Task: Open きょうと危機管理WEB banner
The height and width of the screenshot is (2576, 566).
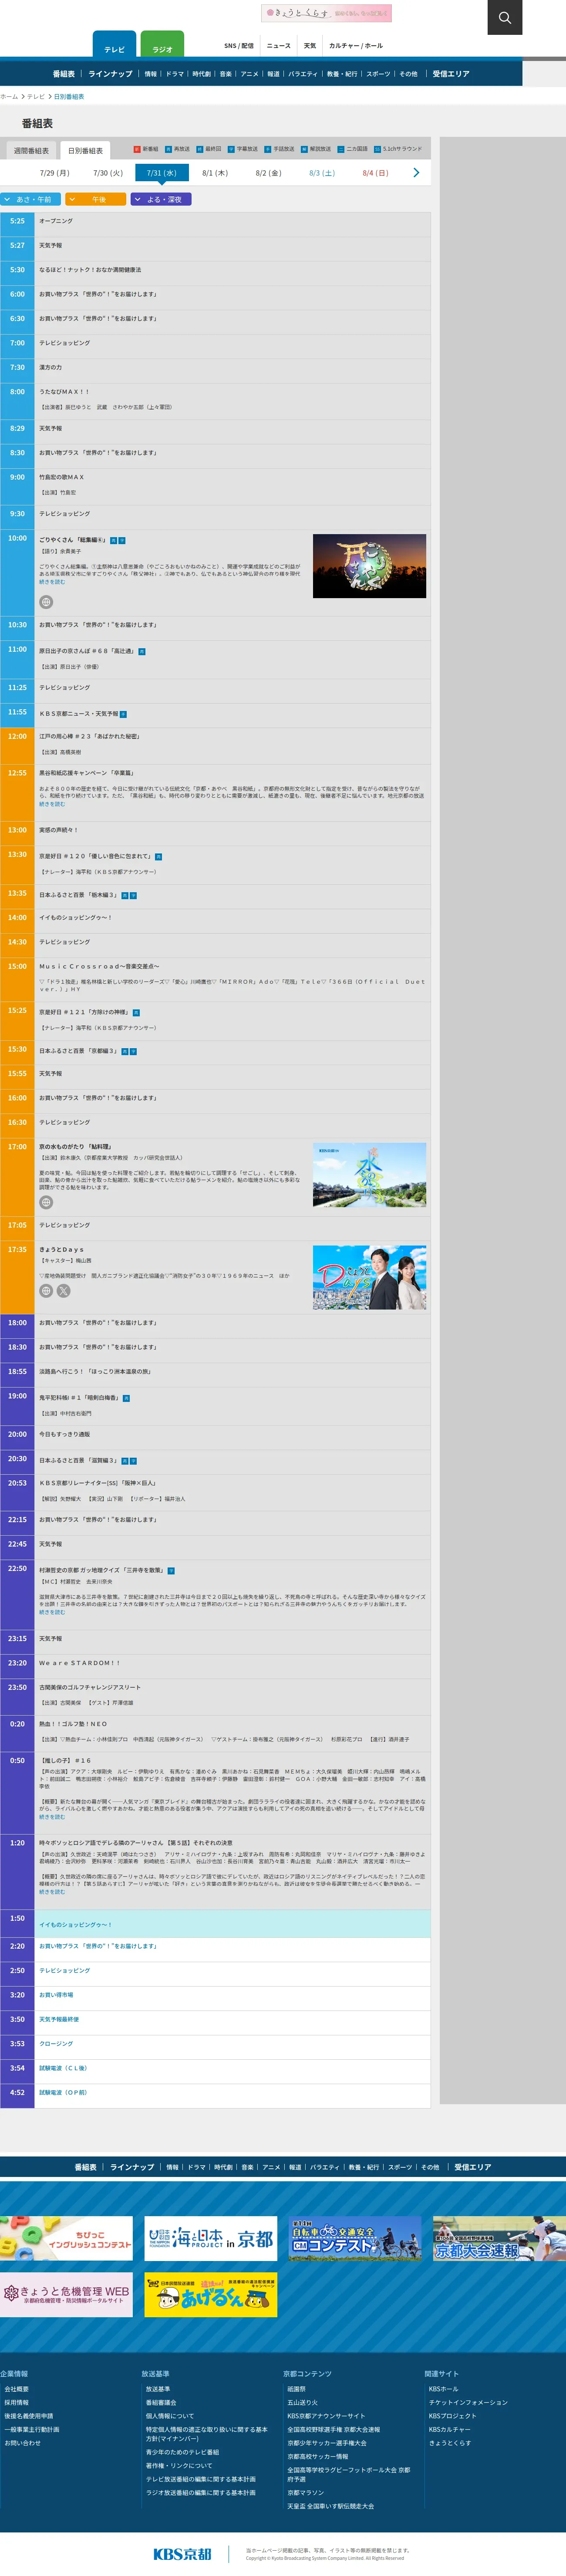Action: tap(66, 2295)
